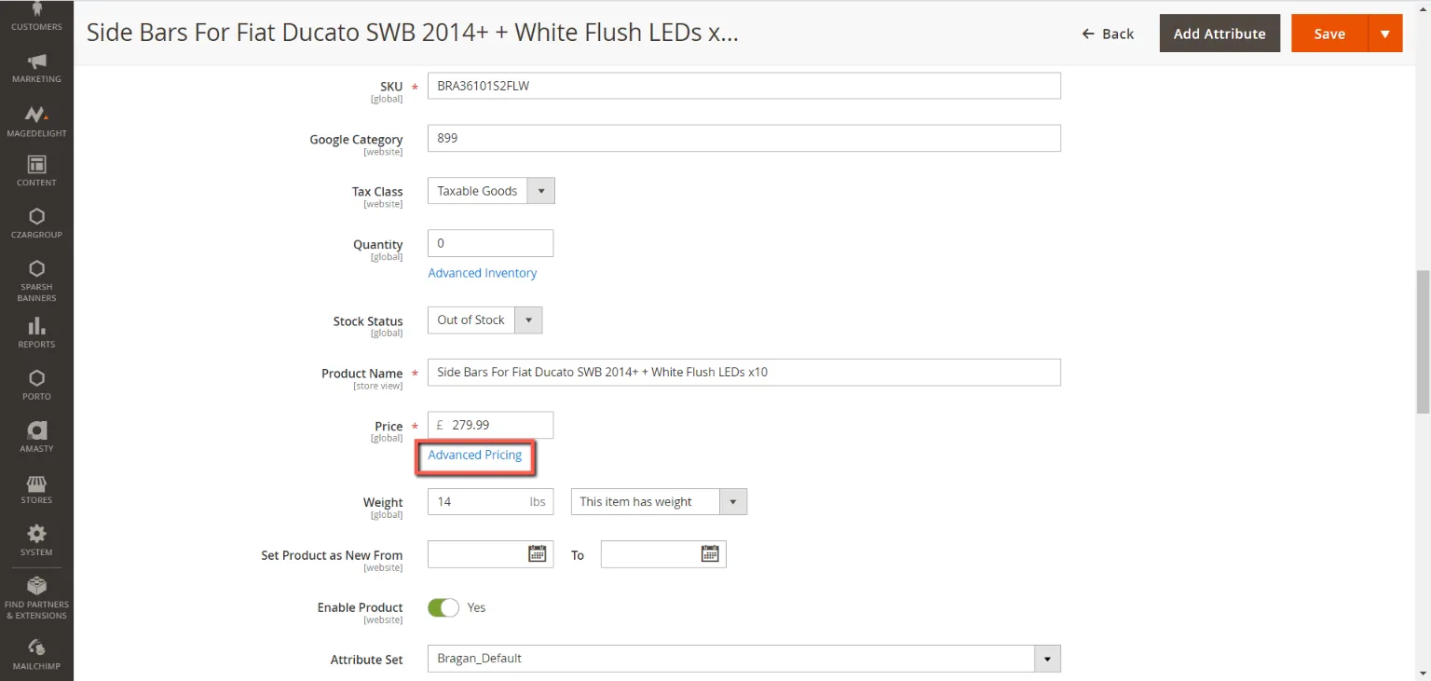Open the Magedelight sidebar menu
The image size is (1431, 681).
[x=36, y=121]
